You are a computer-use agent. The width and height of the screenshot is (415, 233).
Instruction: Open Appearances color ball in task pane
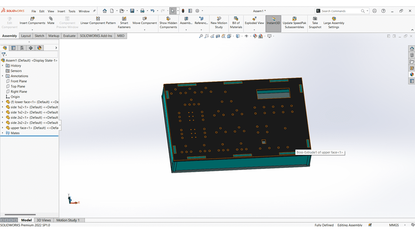point(412,74)
